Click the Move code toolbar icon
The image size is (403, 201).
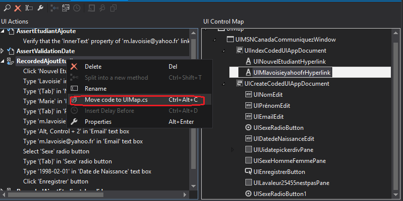(x=65, y=8)
